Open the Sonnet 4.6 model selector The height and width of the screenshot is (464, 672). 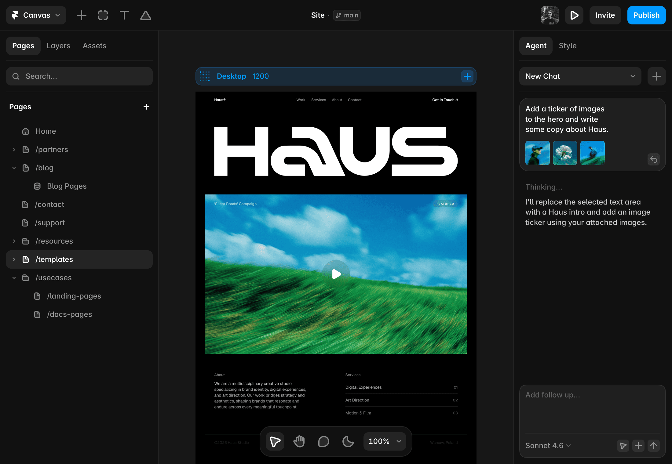(x=548, y=446)
